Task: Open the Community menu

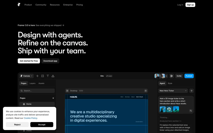Action: pos(41,5)
